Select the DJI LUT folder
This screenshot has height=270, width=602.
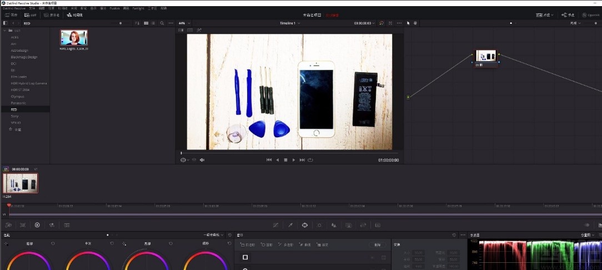pos(13,70)
